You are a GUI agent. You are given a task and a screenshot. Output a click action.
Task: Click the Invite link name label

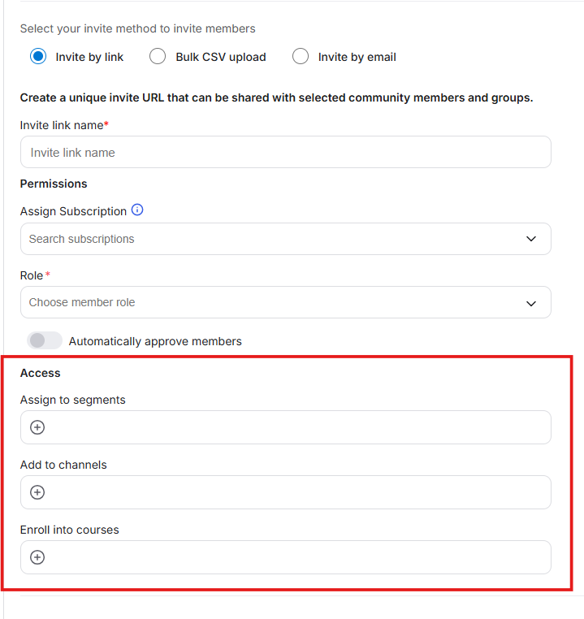click(62, 125)
